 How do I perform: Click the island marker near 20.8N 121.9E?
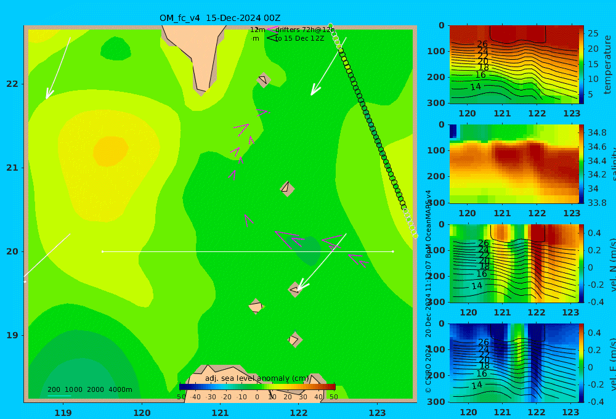point(287,189)
